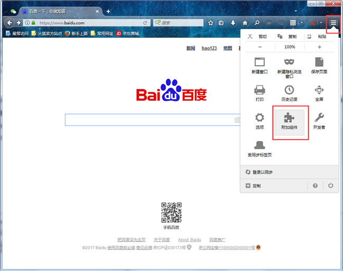Open the tab list dropdown arrow
The image size is (343, 271).
pyautogui.click(x=296, y=11)
